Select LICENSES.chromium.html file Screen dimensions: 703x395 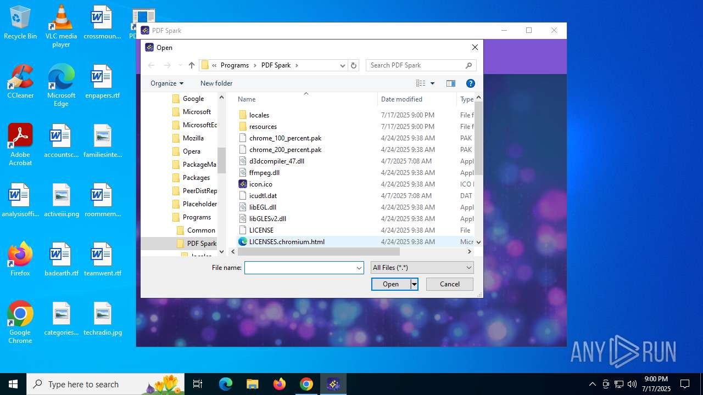287,242
